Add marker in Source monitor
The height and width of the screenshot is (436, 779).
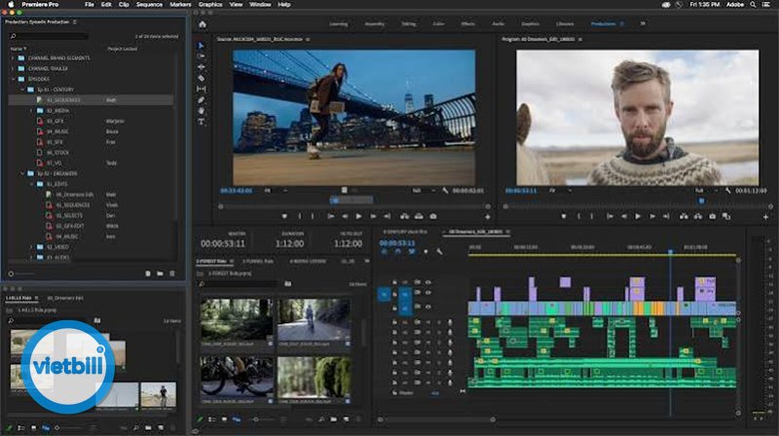point(284,216)
